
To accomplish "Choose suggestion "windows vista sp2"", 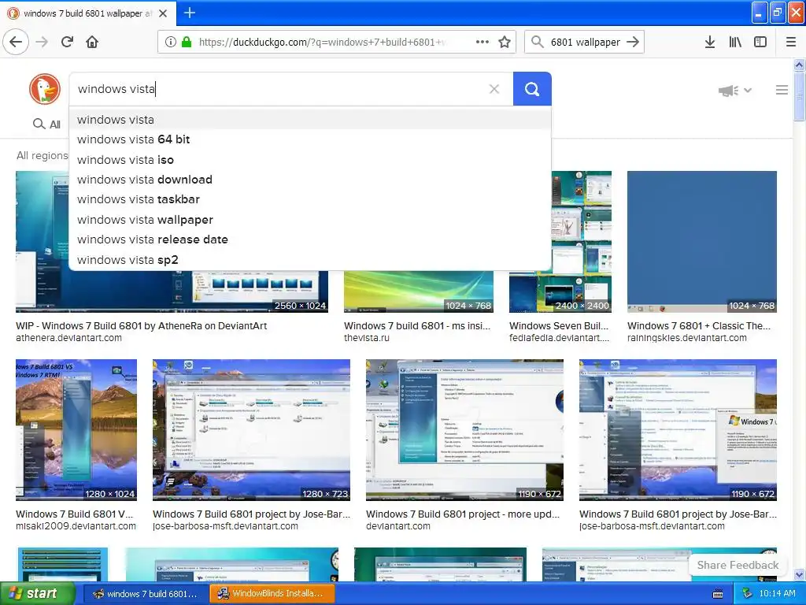I will coord(310,260).
